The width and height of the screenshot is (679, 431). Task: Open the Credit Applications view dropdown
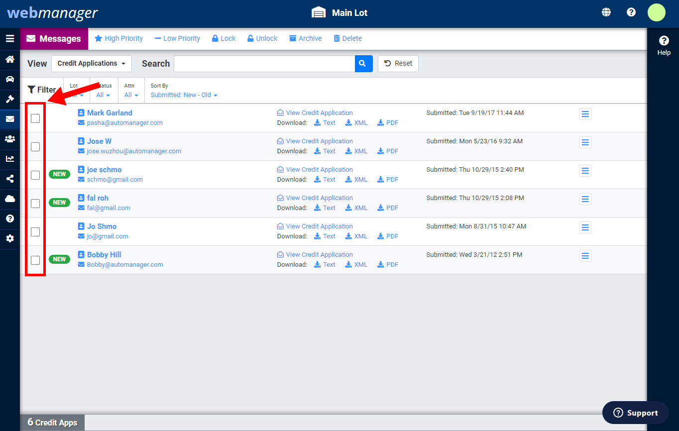91,64
